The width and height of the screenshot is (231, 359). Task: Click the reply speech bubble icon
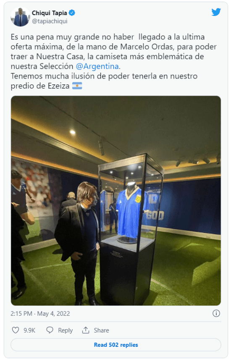pos(50,330)
